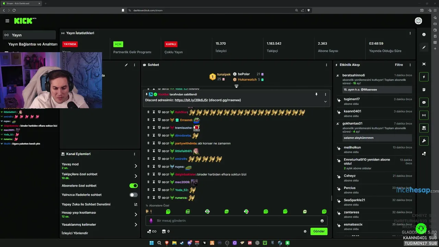Disable Abonelere özel sohbet toggle
This screenshot has height=247, width=439.
133,186
